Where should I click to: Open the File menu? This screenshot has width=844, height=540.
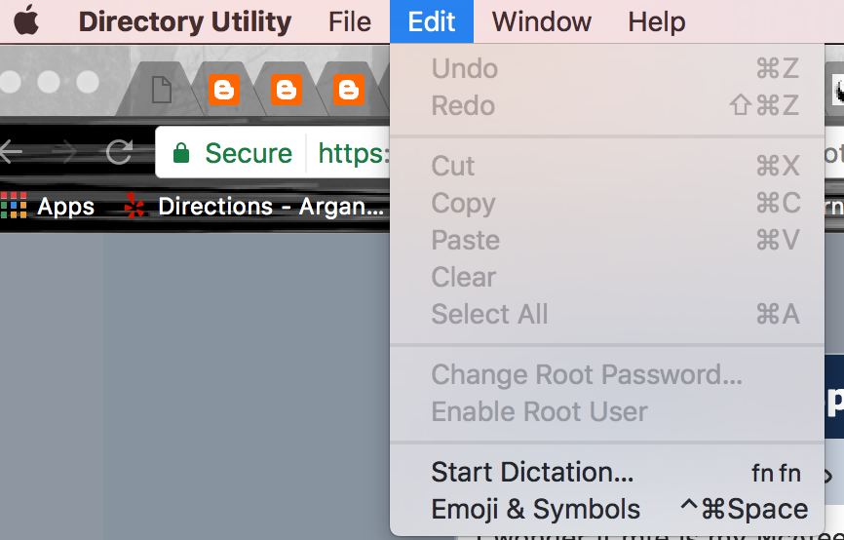pyautogui.click(x=349, y=21)
